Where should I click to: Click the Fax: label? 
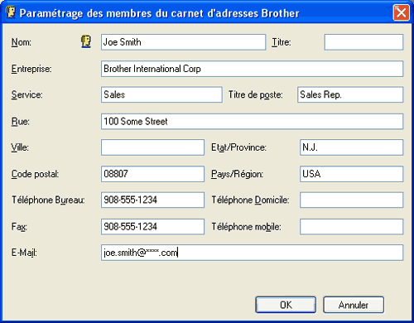coord(19,227)
